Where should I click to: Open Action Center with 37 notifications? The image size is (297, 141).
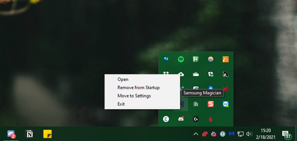(x=286, y=134)
